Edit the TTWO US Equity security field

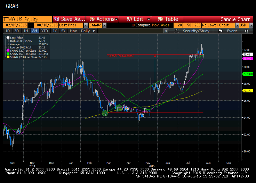click(x=27, y=19)
